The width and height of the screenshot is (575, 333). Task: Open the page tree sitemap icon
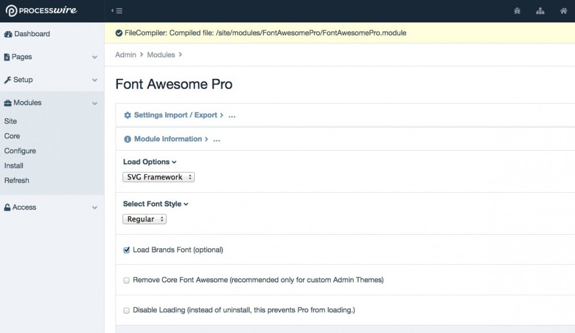click(540, 11)
